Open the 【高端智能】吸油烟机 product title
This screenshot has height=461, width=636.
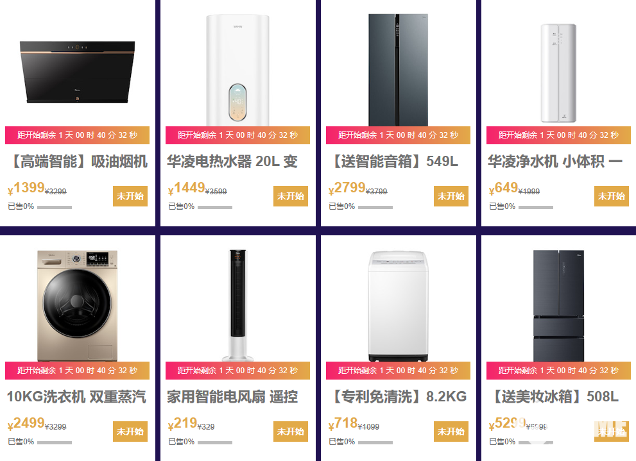[x=77, y=162]
